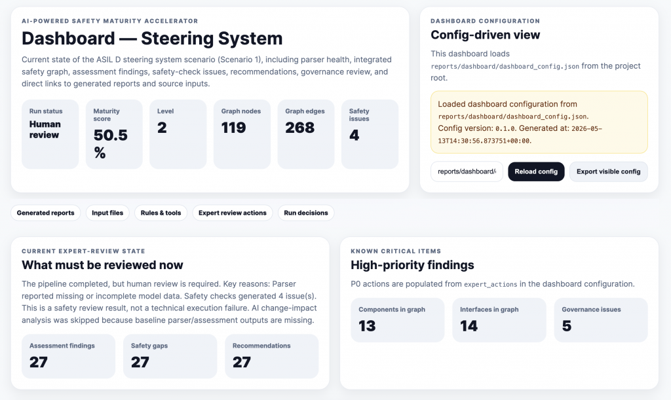The image size is (671, 400).
Task: Select the Governance issues 5 tile
Action: pyautogui.click(x=601, y=320)
